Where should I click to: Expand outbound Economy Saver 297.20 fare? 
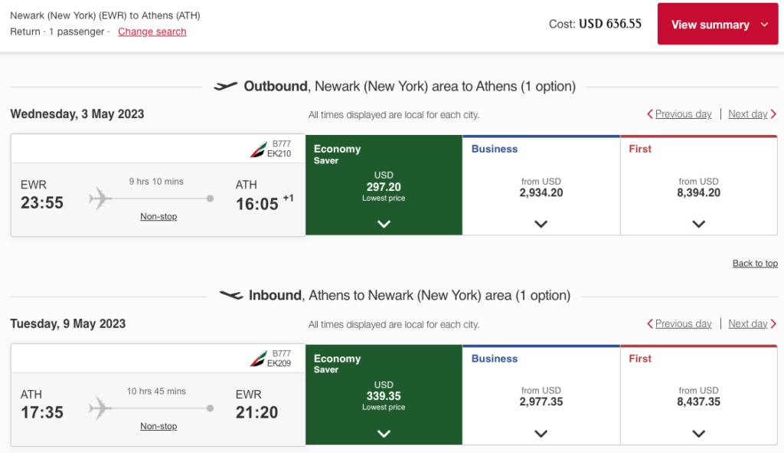click(x=384, y=224)
